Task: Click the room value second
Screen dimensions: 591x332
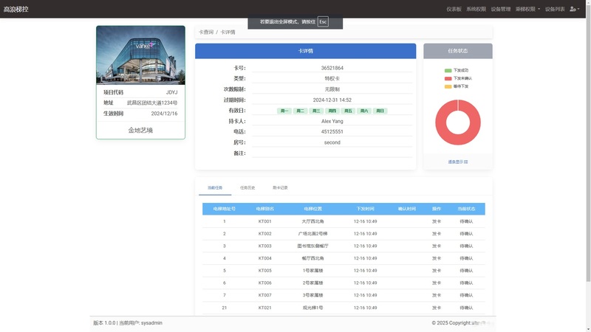Action: pyautogui.click(x=332, y=142)
